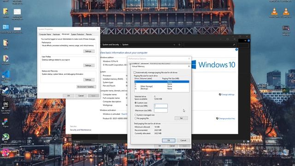The width and height of the screenshot is (295, 166).
Task: Click Set button in Virtual Memory dialog
Action: tap(181, 118)
